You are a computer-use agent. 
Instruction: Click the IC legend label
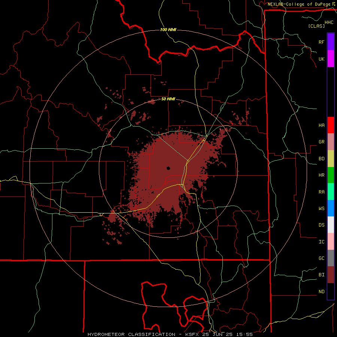(x=322, y=242)
